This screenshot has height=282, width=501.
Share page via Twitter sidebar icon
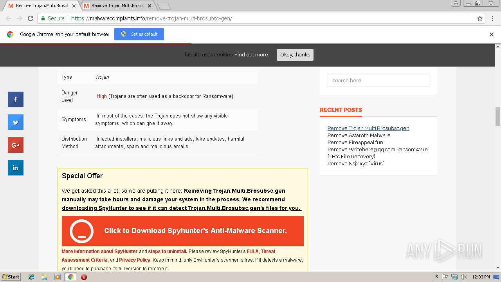click(x=16, y=122)
